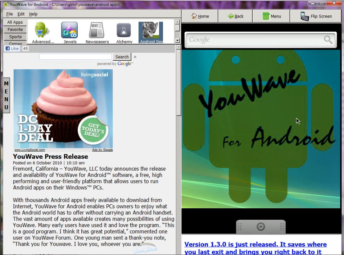Open the Ads by Google link

[103, 150]
